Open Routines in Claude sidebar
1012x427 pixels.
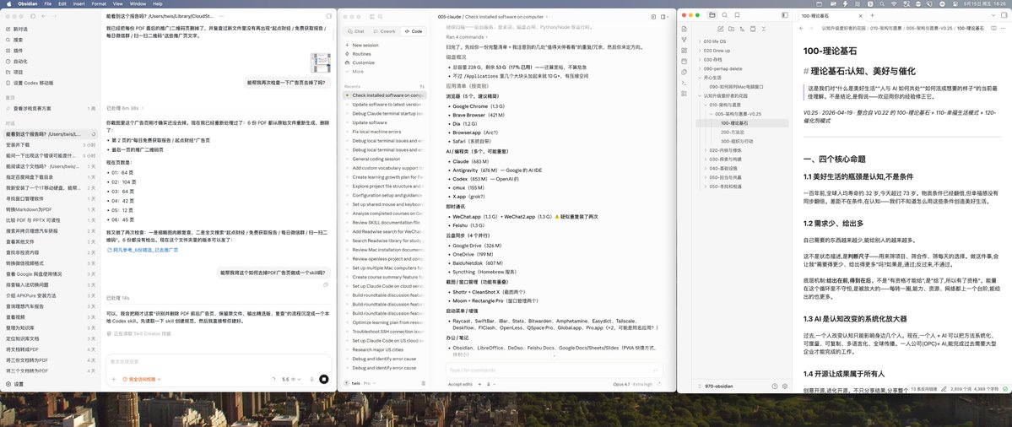coord(361,54)
